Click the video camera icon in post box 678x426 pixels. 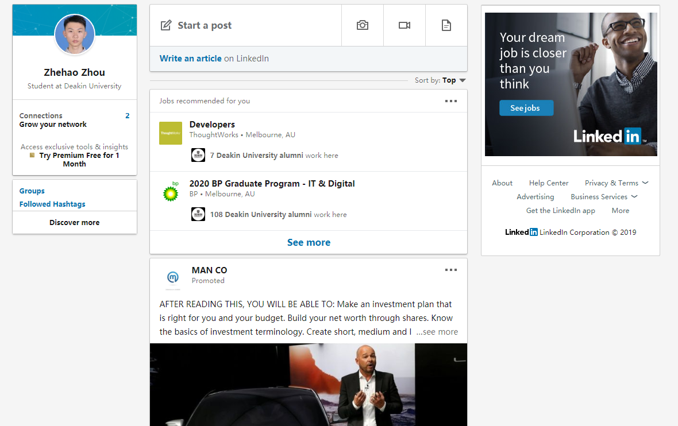click(x=405, y=25)
